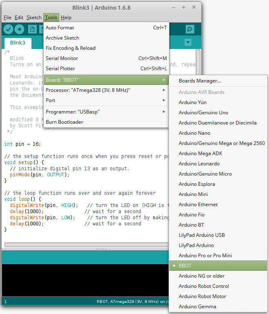Screen dimensions: 269x314
Task: Select LilyPad Arduino USB board
Action: [x=218, y=235]
